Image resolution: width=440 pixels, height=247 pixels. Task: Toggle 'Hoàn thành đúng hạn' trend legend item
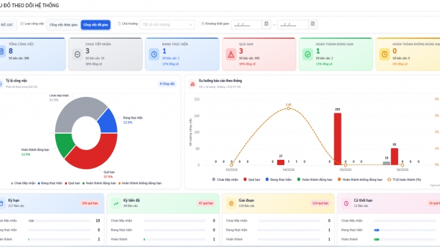(x=315, y=180)
